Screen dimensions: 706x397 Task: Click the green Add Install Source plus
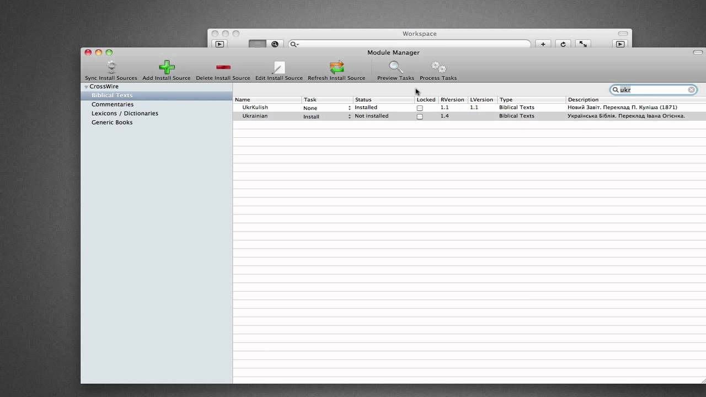tap(167, 67)
